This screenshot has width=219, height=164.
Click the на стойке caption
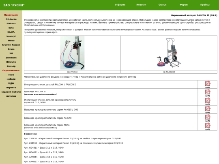pyautogui.click(x=72, y=72)
